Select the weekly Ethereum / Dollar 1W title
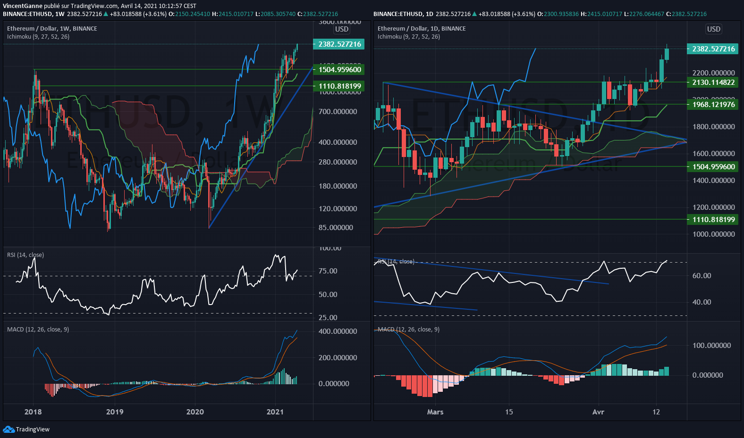The width and height of the screenshot is (744, 438). click(52, 29)
